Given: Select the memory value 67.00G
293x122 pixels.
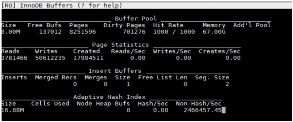Looking at the screenshot, I should point(214,32).
